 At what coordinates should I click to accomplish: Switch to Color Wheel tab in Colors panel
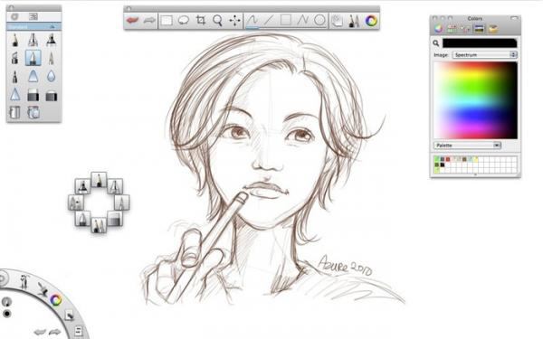[x=439, y=29]
